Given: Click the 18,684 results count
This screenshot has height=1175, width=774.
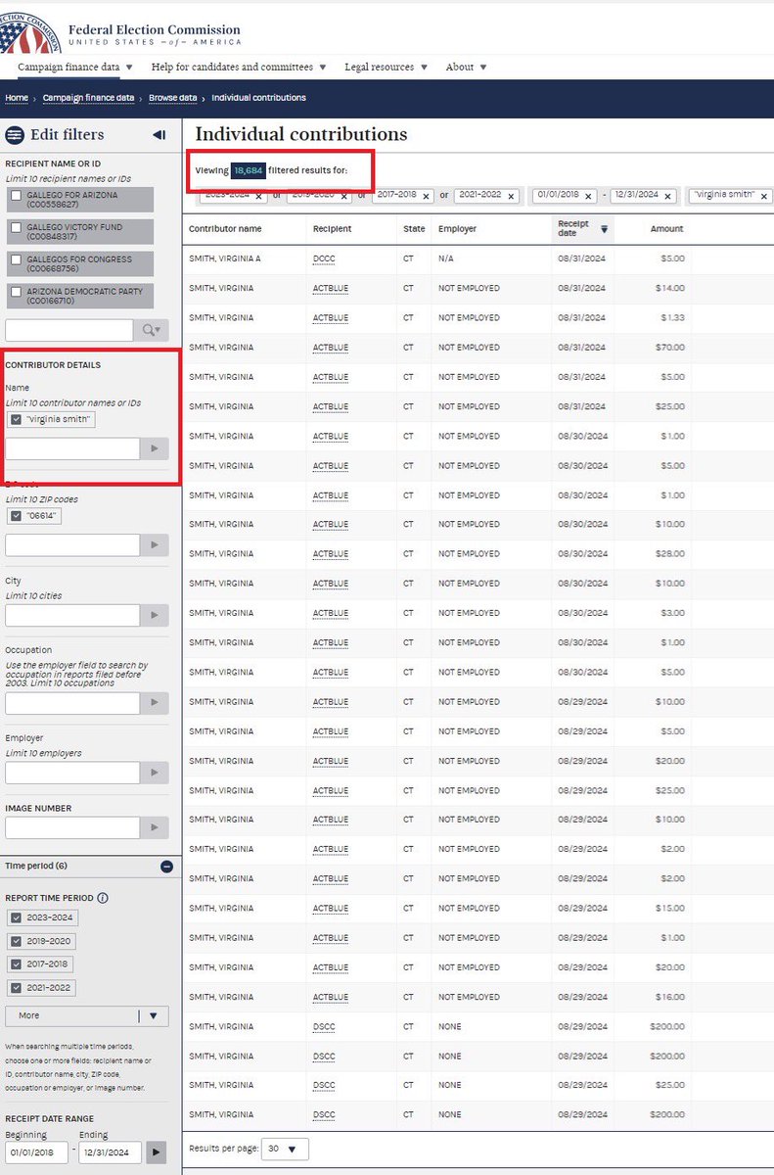Looking at the screenshot, I should tap(248, 170).
